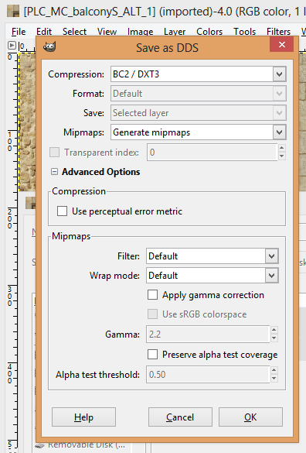Open the Filters menu in GIMP
Viewport: 306px width, 453px height.
[278, 31]
